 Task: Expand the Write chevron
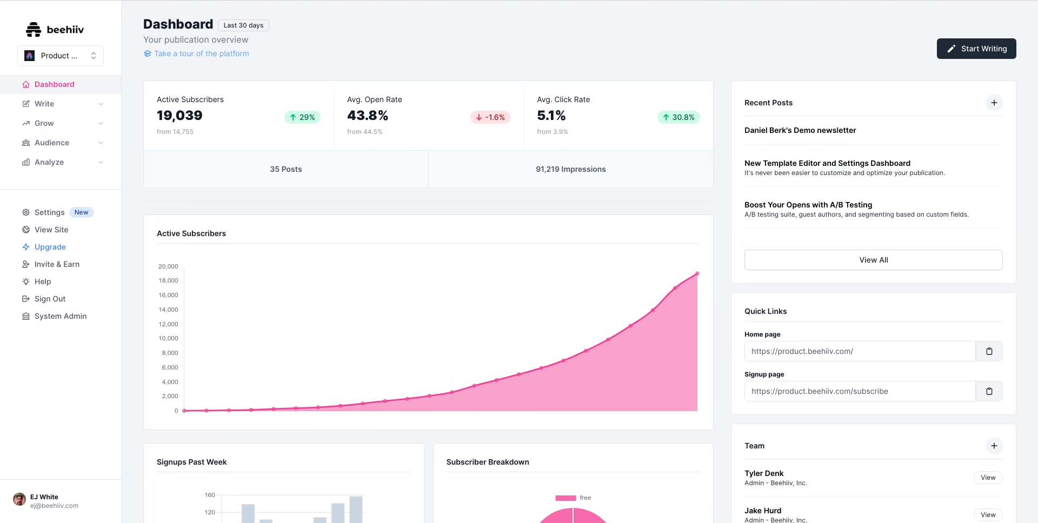click(101, 104)
